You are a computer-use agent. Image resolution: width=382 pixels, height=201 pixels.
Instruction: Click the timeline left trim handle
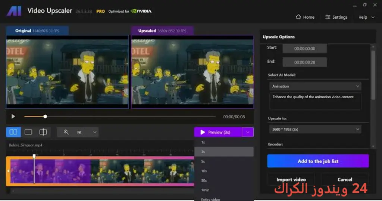(x=8, y=171)
